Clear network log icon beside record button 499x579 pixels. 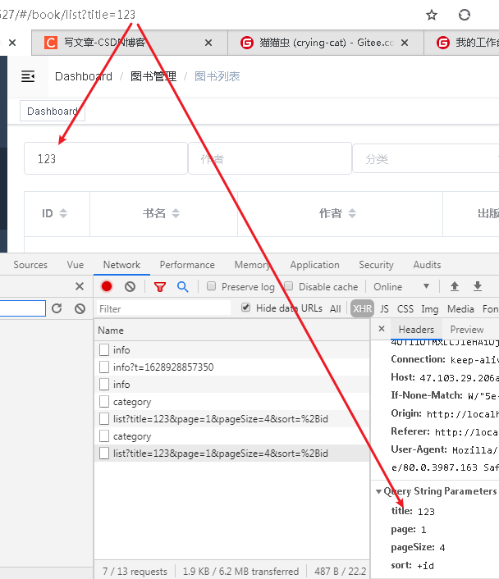[130, 286]
